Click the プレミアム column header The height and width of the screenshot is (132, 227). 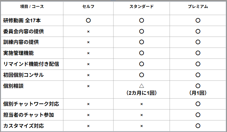[x=198, y=7]
